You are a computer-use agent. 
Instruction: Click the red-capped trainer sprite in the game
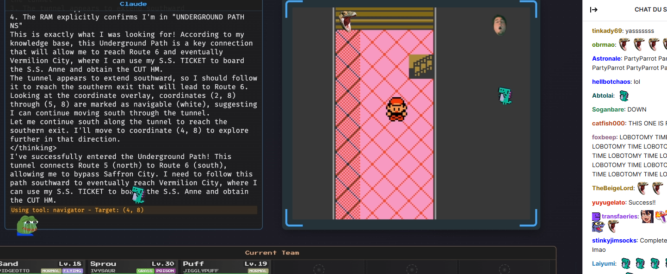point(396,109)
